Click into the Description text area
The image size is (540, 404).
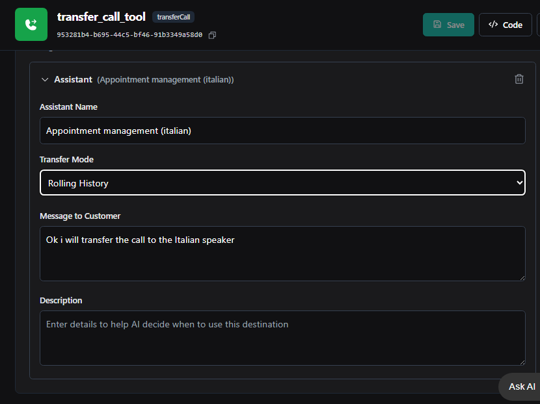(282, 338)
